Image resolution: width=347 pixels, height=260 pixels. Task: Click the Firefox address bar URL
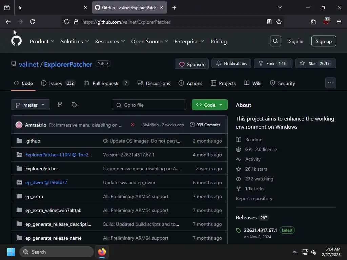click(126, 22)
